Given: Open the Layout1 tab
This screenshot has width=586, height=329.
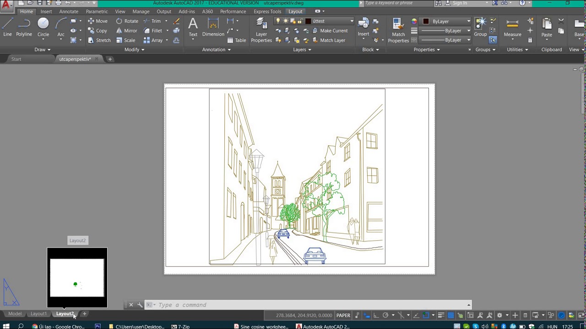Looking at the screenshot, I should tap(38, 314).
